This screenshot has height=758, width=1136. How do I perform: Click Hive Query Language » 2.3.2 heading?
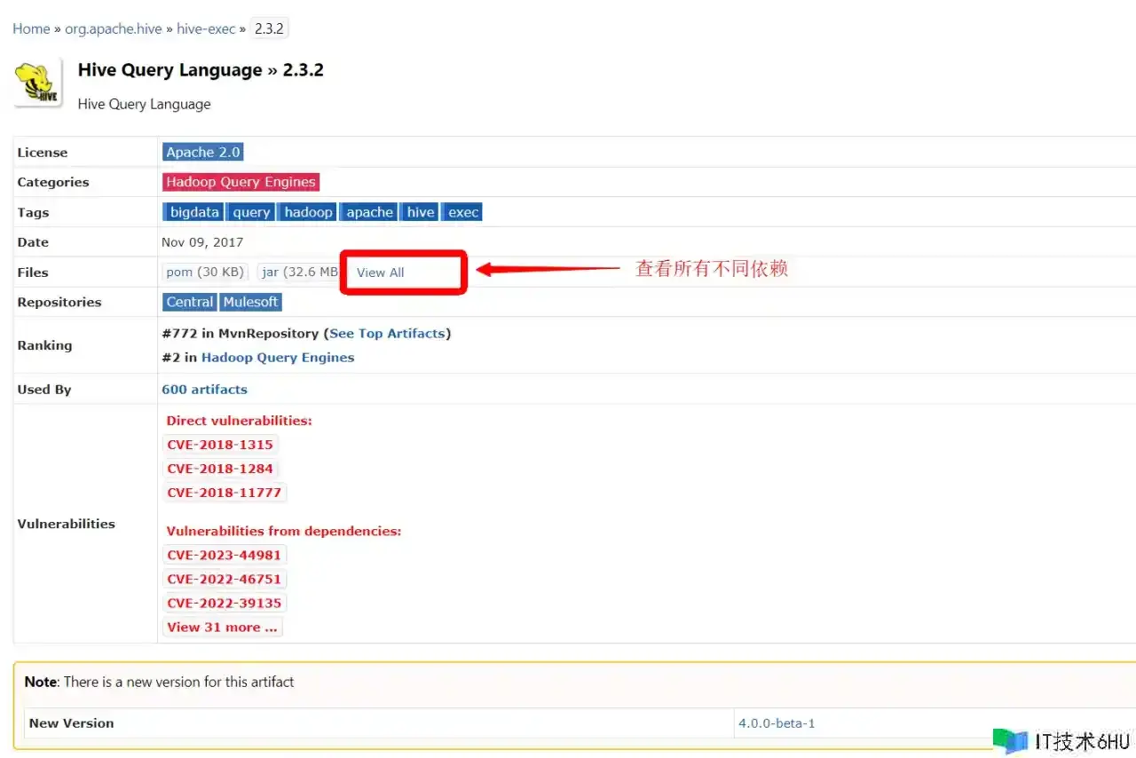[x=201, y=70]
